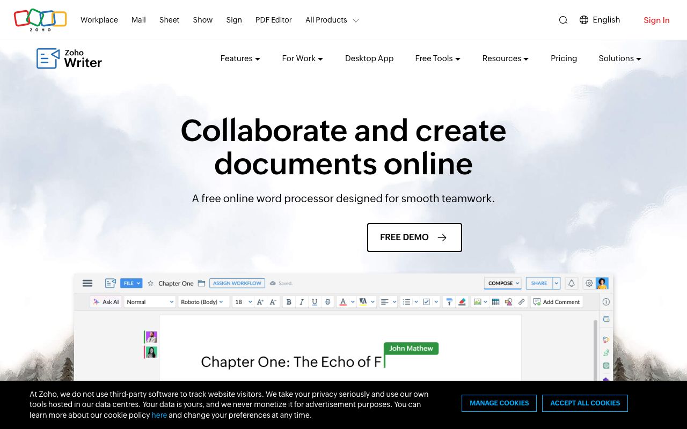Click ASSIGN WORKFLOW button

pyautogui.click(x=237, y=283)
